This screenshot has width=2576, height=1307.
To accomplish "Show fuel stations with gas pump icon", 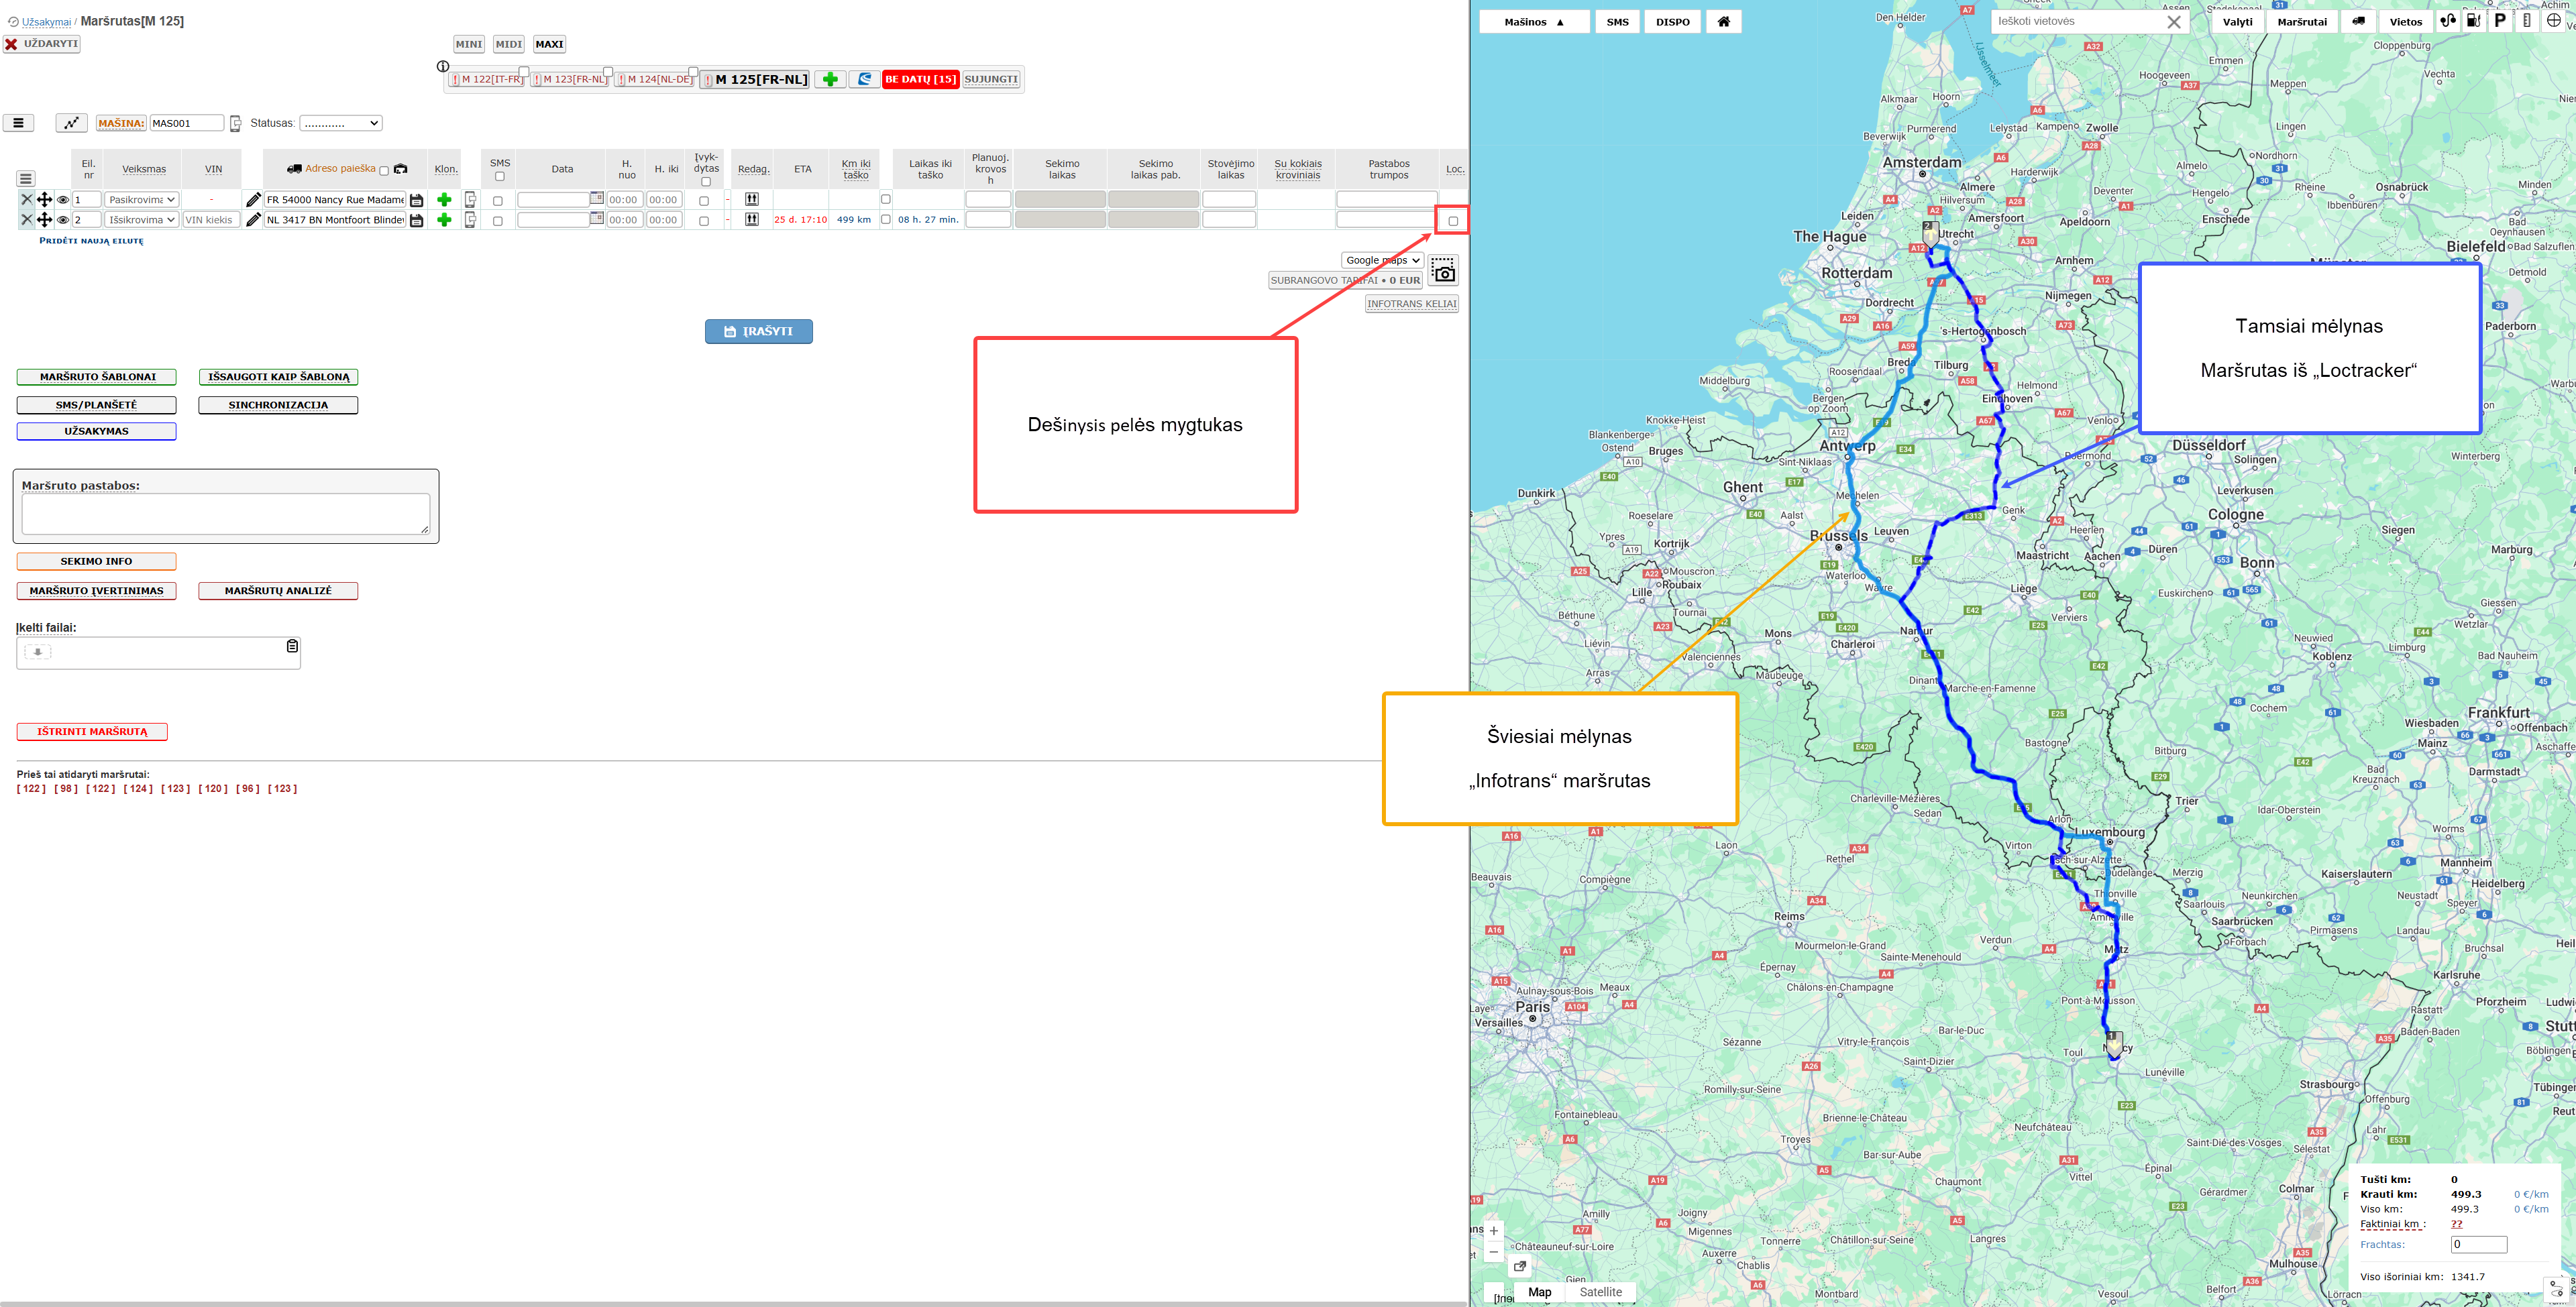I will 2474,21.
